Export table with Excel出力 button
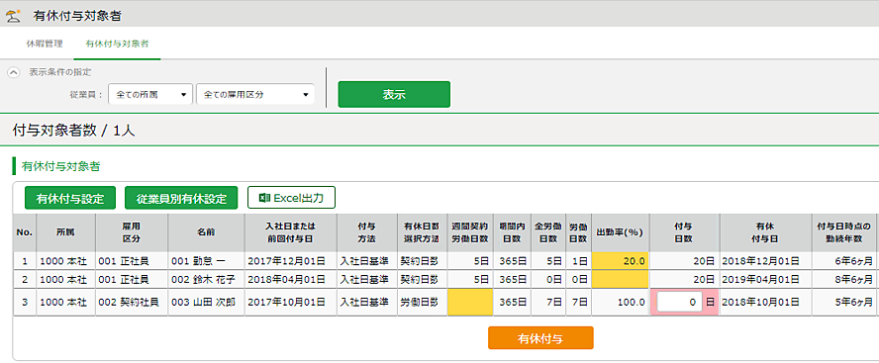879x363 pixels. click(291, 197)
